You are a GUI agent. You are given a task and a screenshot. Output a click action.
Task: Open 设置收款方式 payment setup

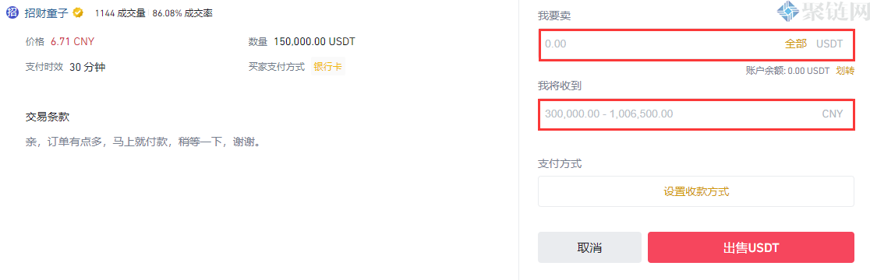pyautogui.click(x=696, y=191)
